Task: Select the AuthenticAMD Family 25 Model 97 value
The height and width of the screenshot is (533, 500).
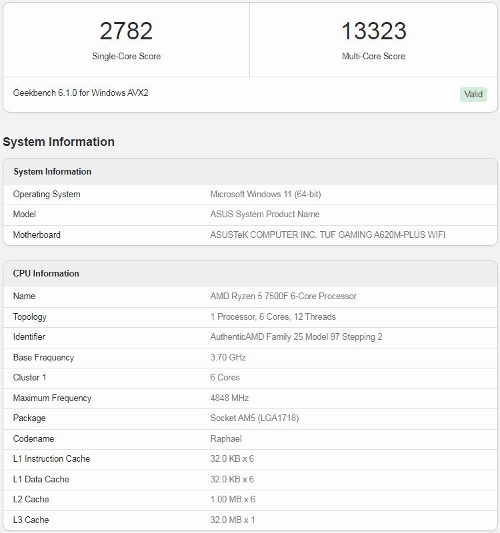Action: pos(296,337)
